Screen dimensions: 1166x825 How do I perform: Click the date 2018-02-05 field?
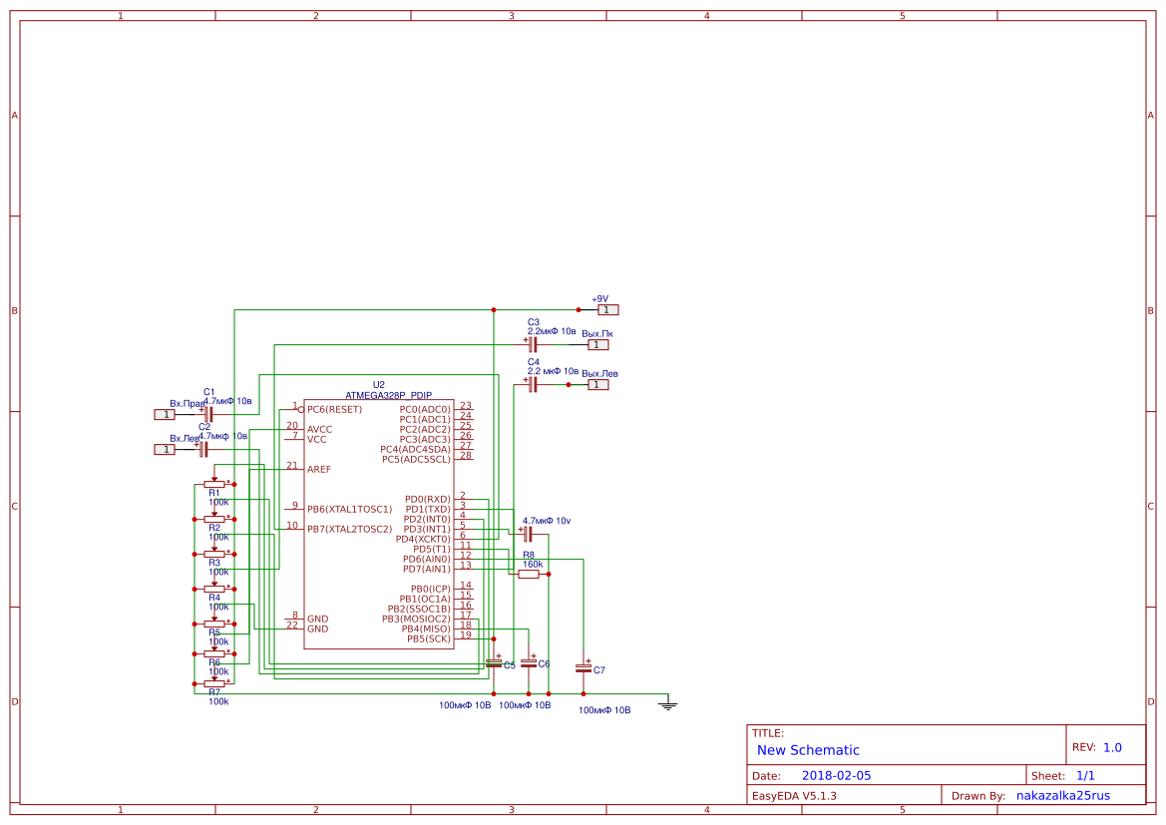pyautogui.click(x=836, y=775)
